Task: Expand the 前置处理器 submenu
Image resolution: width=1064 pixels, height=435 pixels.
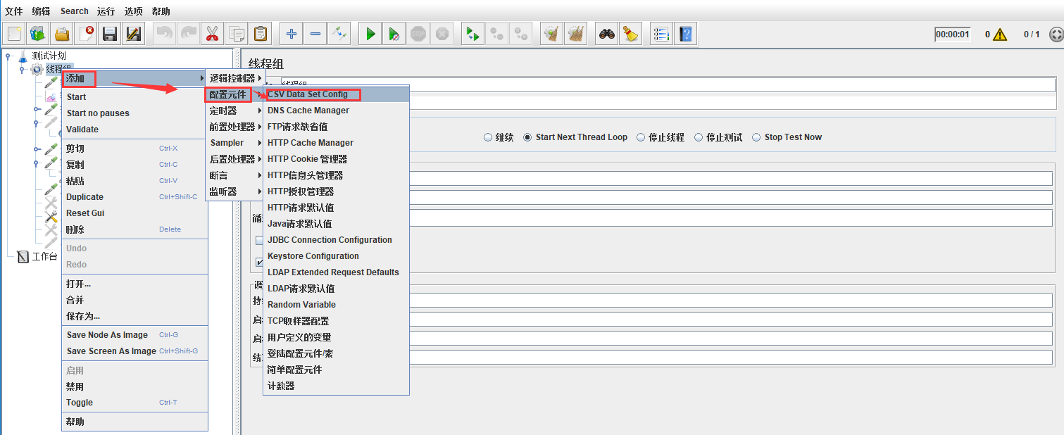Action: 234,127
